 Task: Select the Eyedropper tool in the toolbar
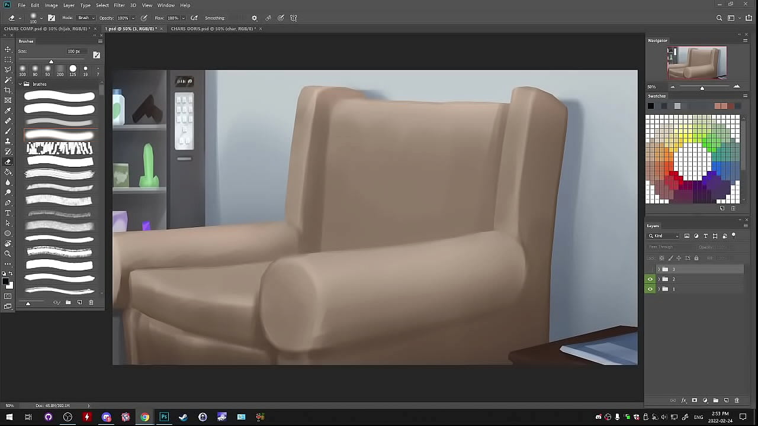pos(8,111)
